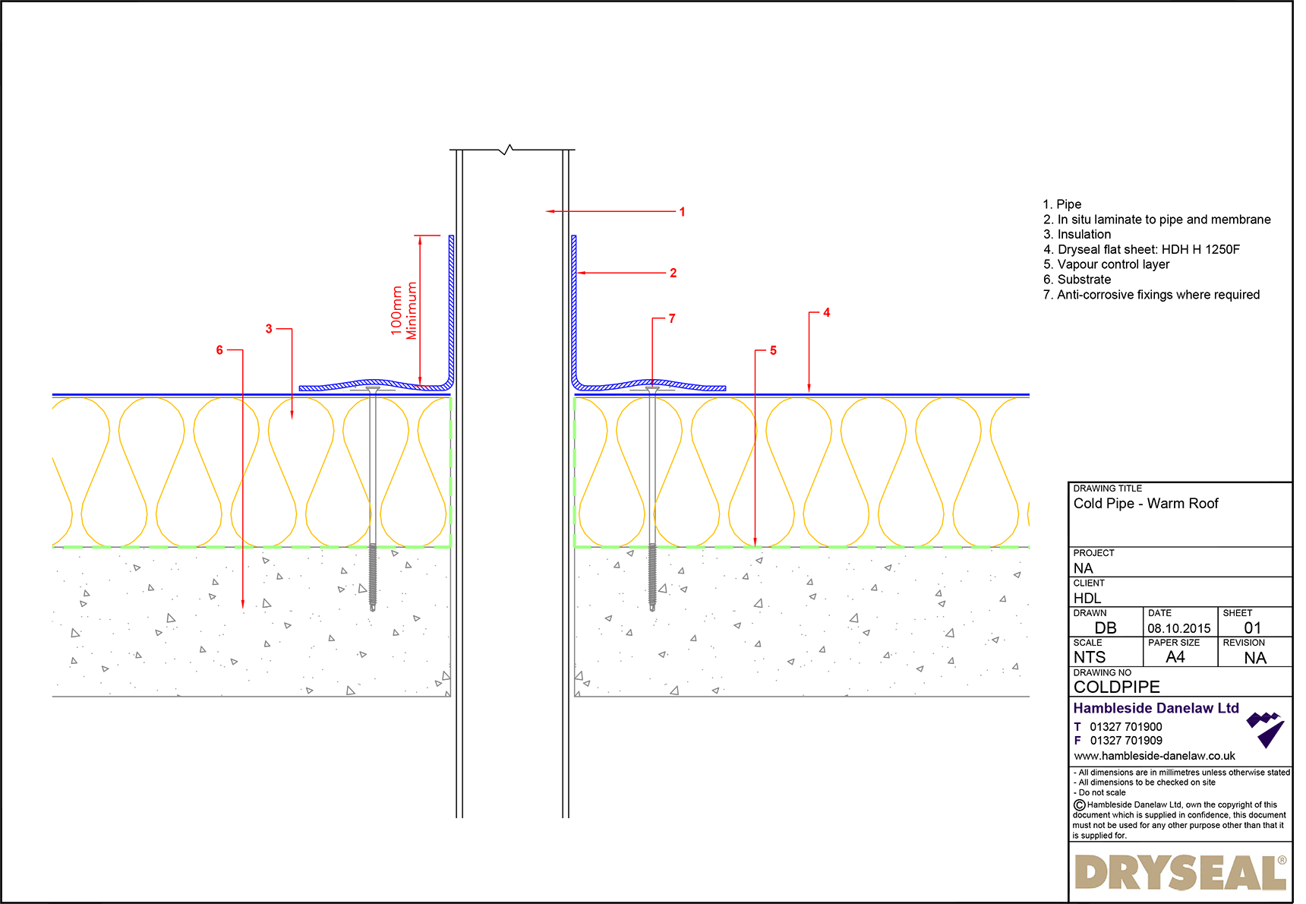The height and width of the screenshot is (904, 1306).
Task: Click the phone number 01327 701900
Action: pyautogui.click(x=1125, y=726)
